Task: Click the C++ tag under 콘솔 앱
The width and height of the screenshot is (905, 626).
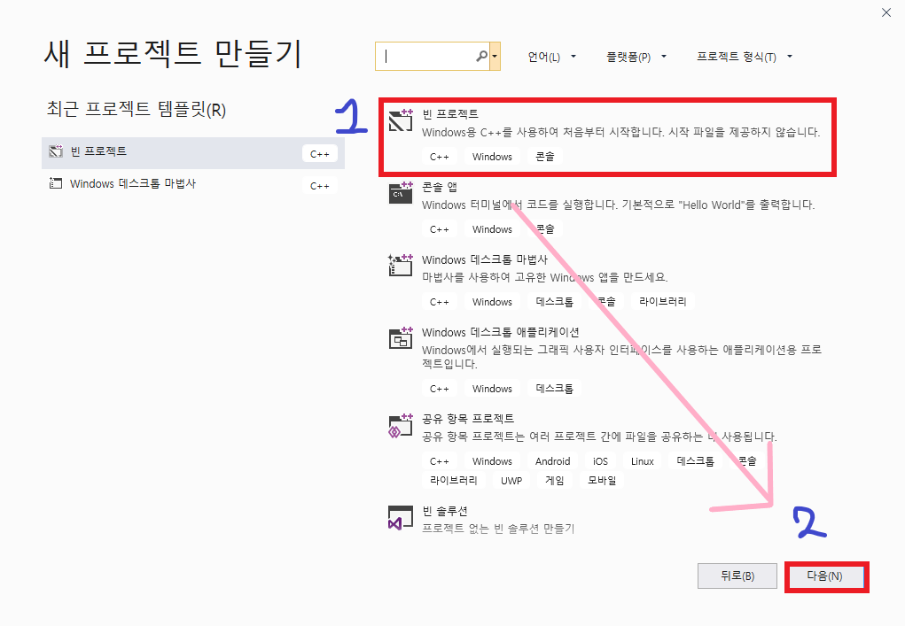Action: [x=440, y=229]
